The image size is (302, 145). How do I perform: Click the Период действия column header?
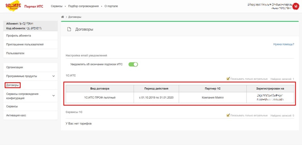(x=156, y=89)
